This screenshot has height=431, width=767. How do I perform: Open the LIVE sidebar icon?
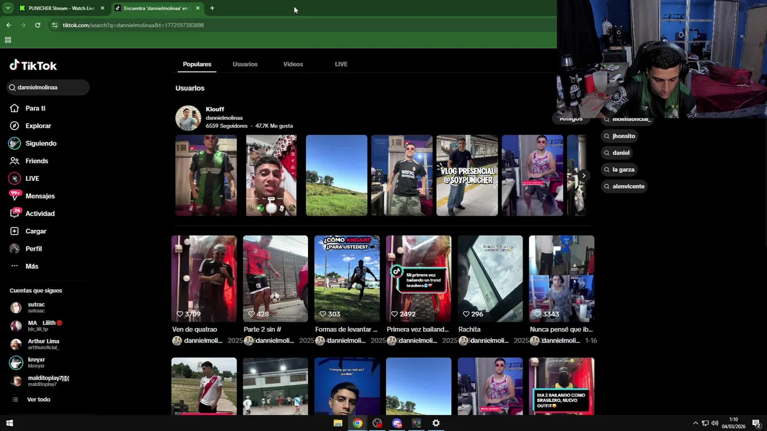pos(14,178)
